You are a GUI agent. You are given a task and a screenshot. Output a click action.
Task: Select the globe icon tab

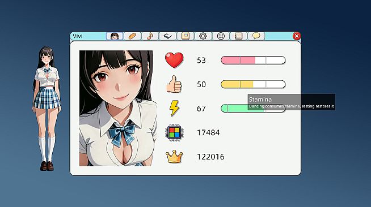[x=221, y=36]
